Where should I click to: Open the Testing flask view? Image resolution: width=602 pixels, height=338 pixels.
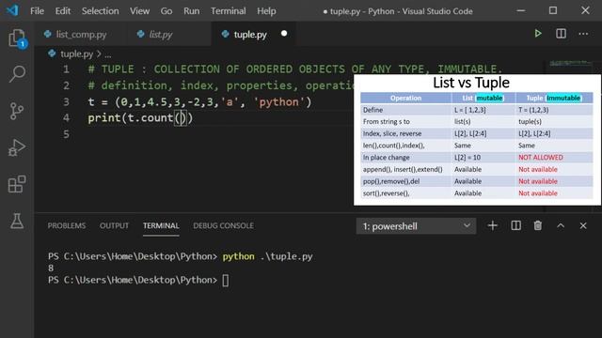click(x=17, y=221)
